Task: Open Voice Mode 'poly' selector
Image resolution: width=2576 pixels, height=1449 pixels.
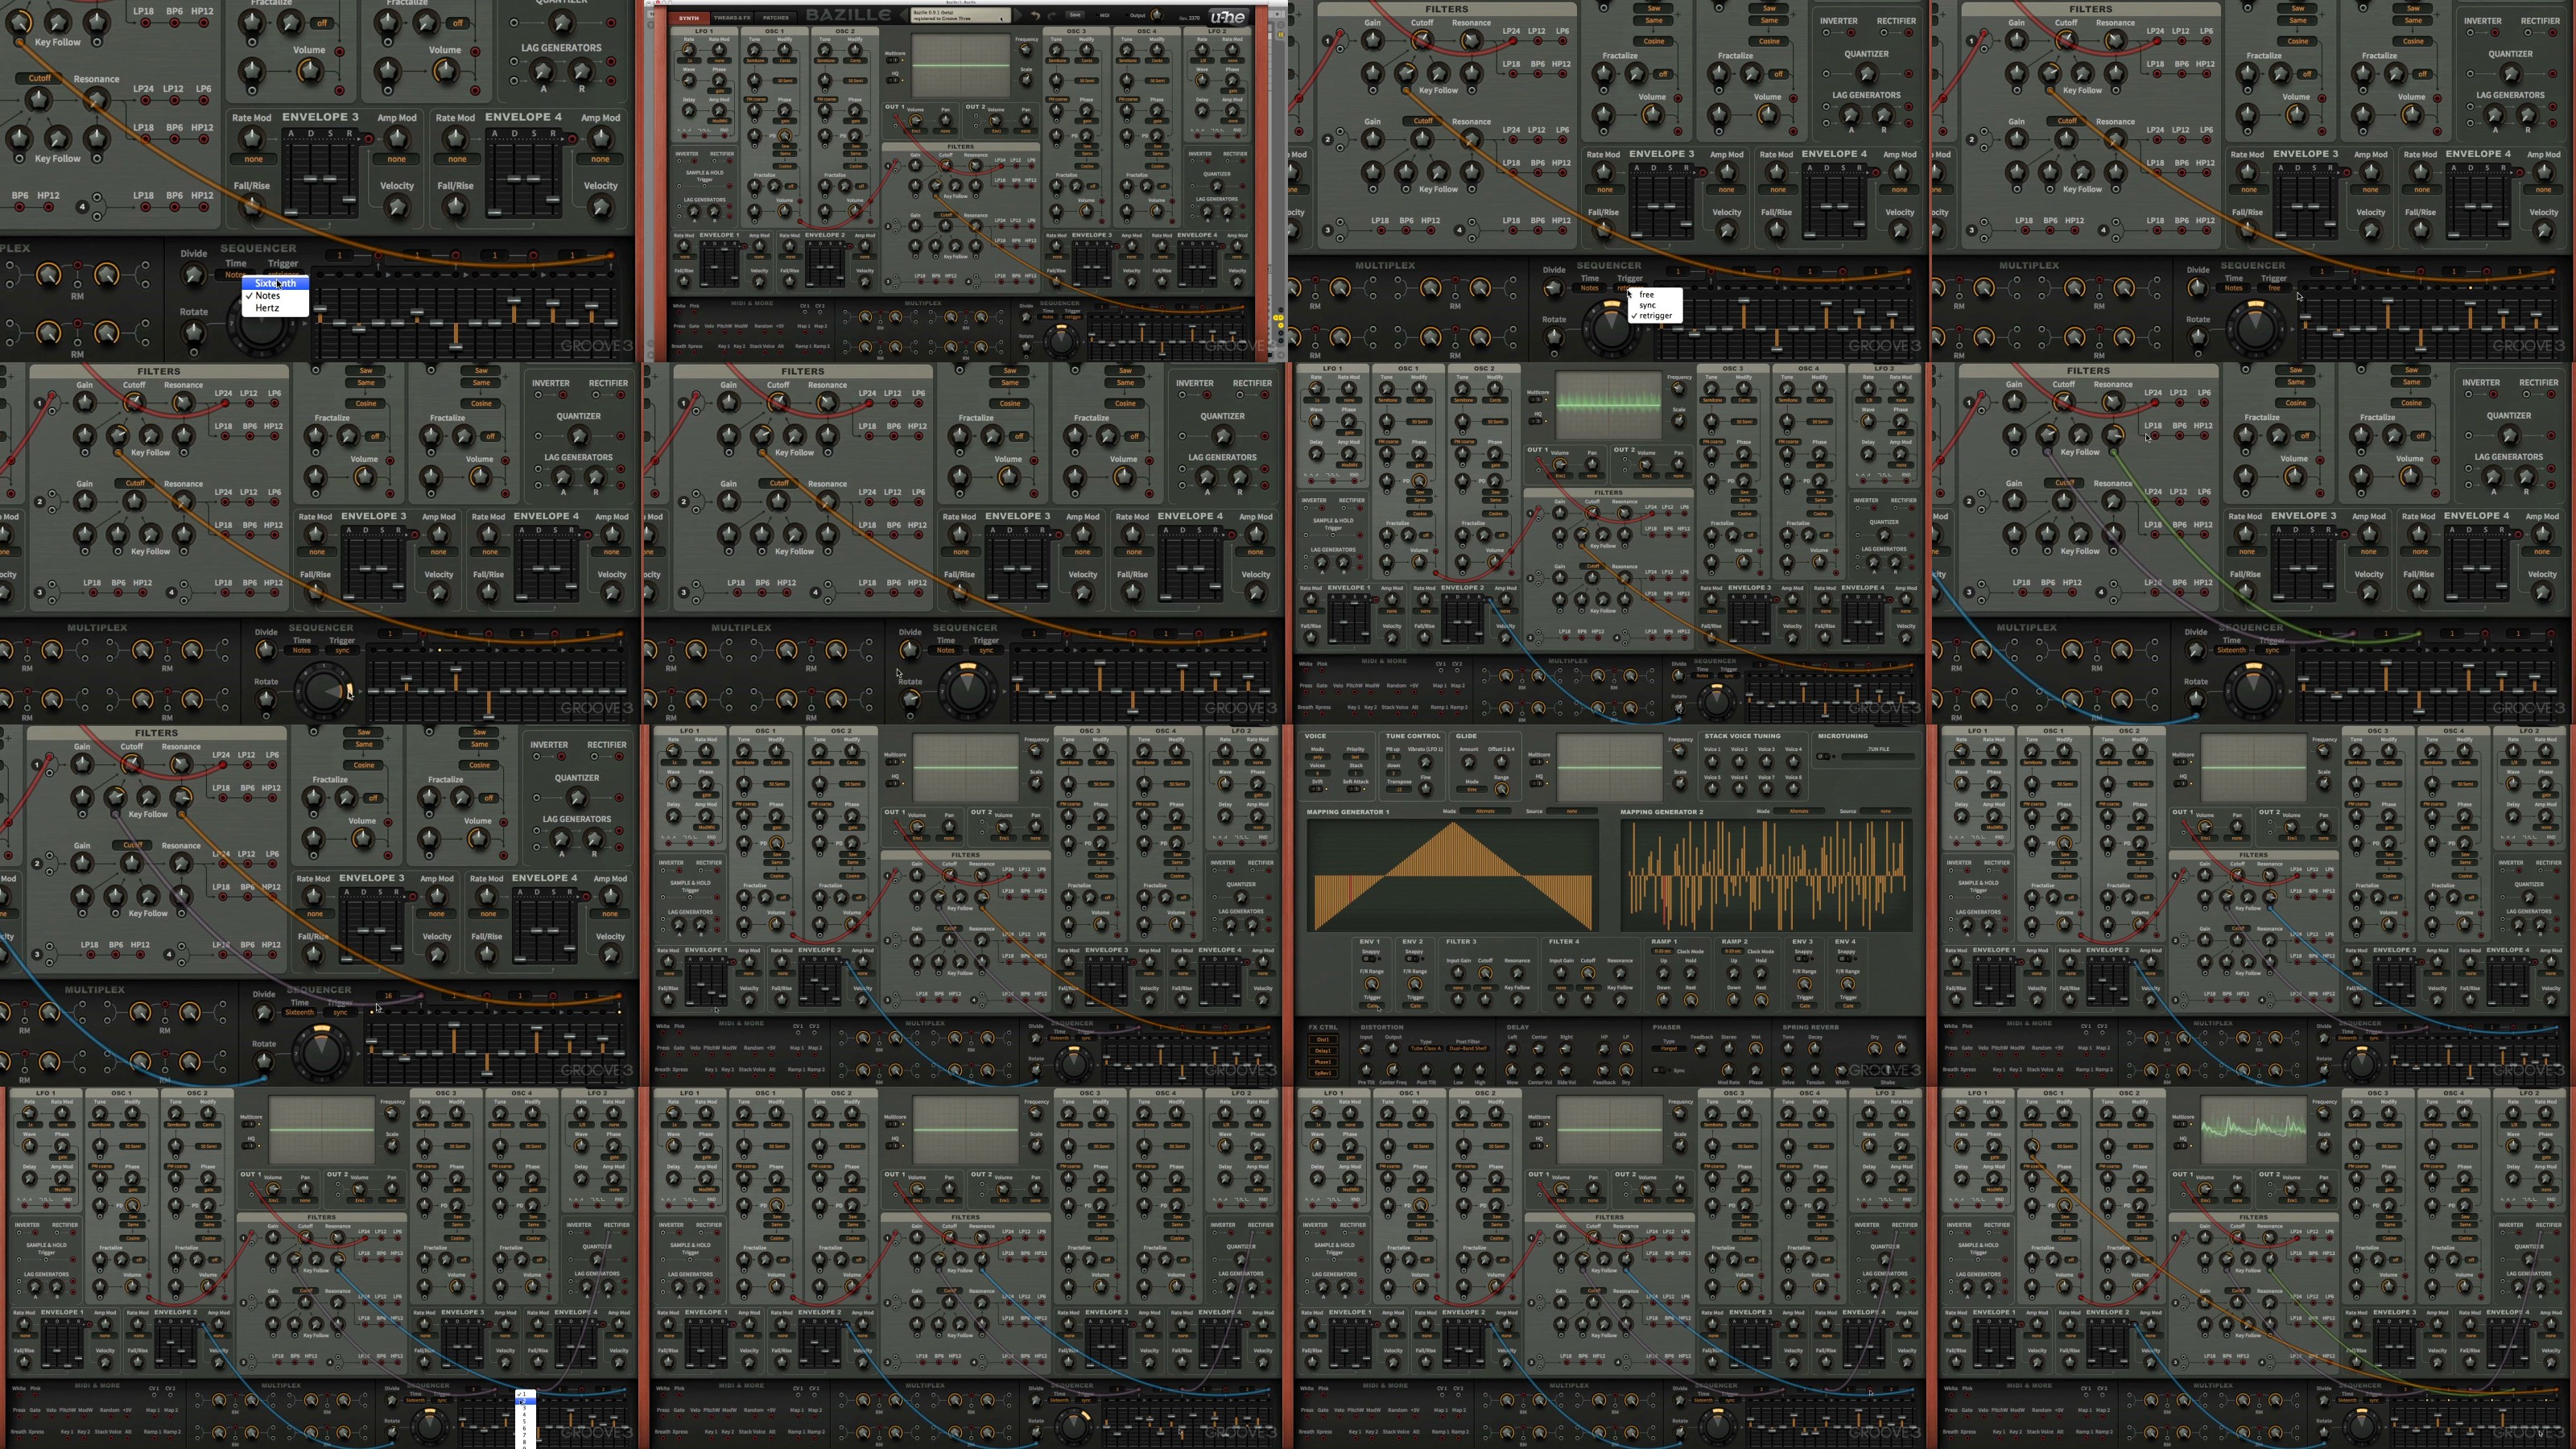Action: coord(1318,758)
